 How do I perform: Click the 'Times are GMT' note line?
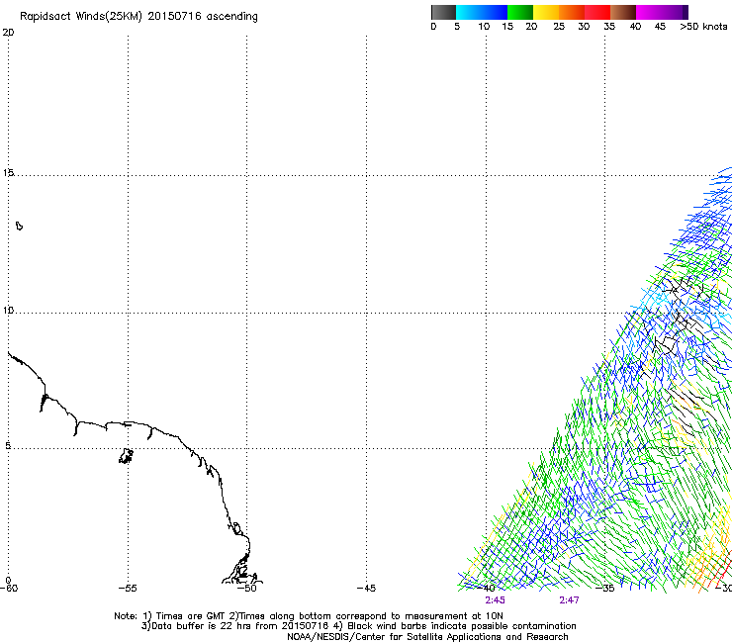point(308,616)
